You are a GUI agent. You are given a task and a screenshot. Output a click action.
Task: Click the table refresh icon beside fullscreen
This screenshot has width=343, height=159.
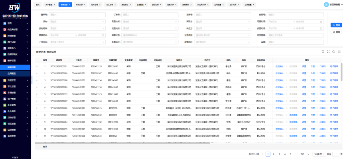333,52
